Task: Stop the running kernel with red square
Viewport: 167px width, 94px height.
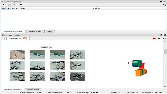Action: coord(154,38)
